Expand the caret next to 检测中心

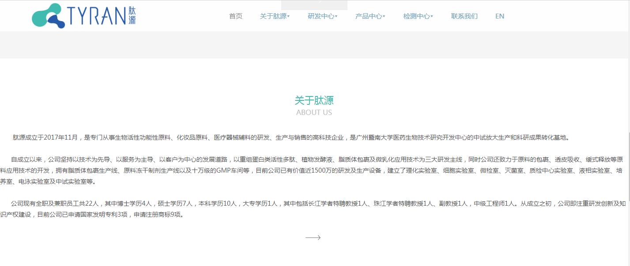[432, 17]
